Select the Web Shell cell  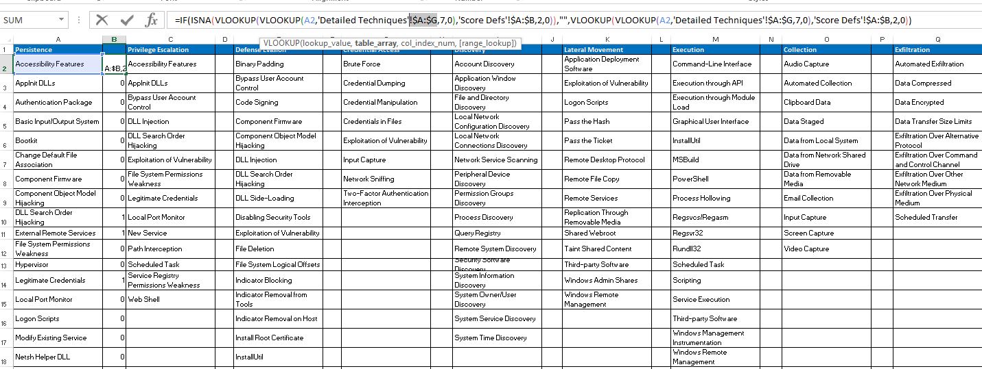[x=170, y=299]
